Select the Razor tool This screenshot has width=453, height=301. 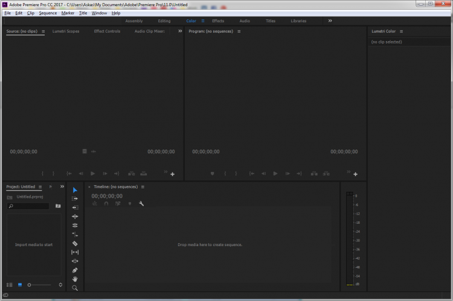[75, 243]
